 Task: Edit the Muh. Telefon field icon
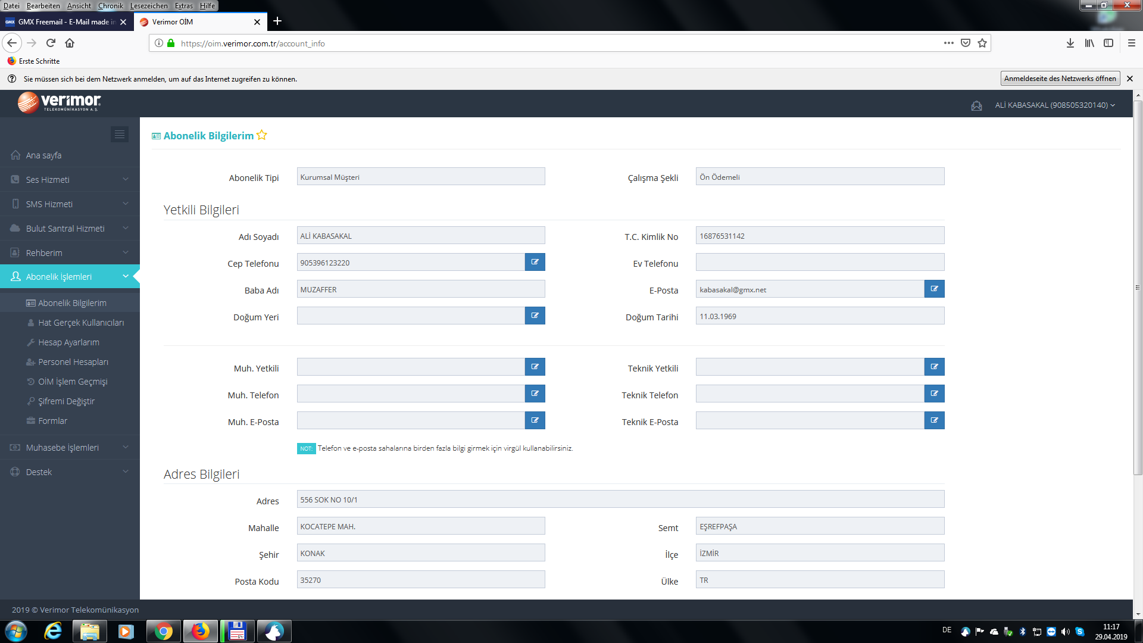pyautogui.click(x=535, y=394)
